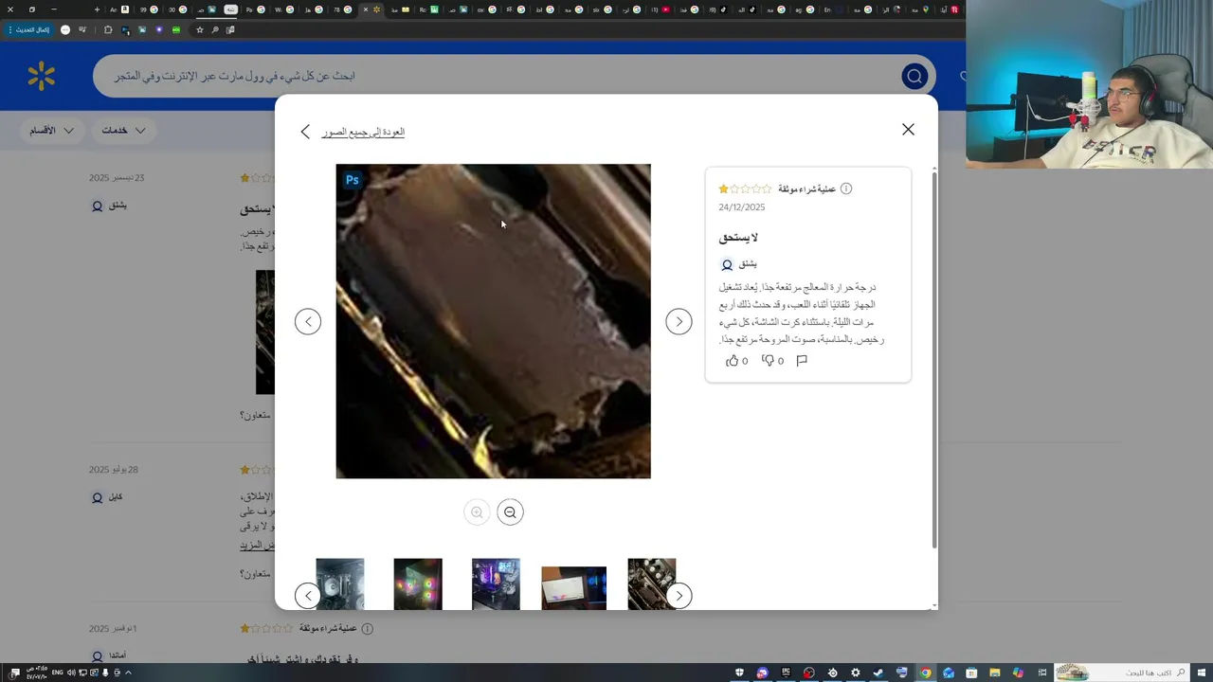Zoom out of the review photo
Viewport: 1213px width, 682px height.
tap(510, 512)
